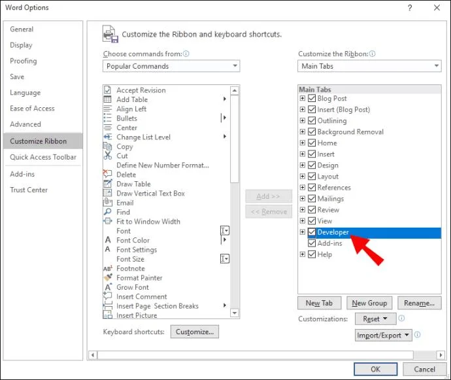Toggle the Design tab checkbox

[x=312, y=165]
